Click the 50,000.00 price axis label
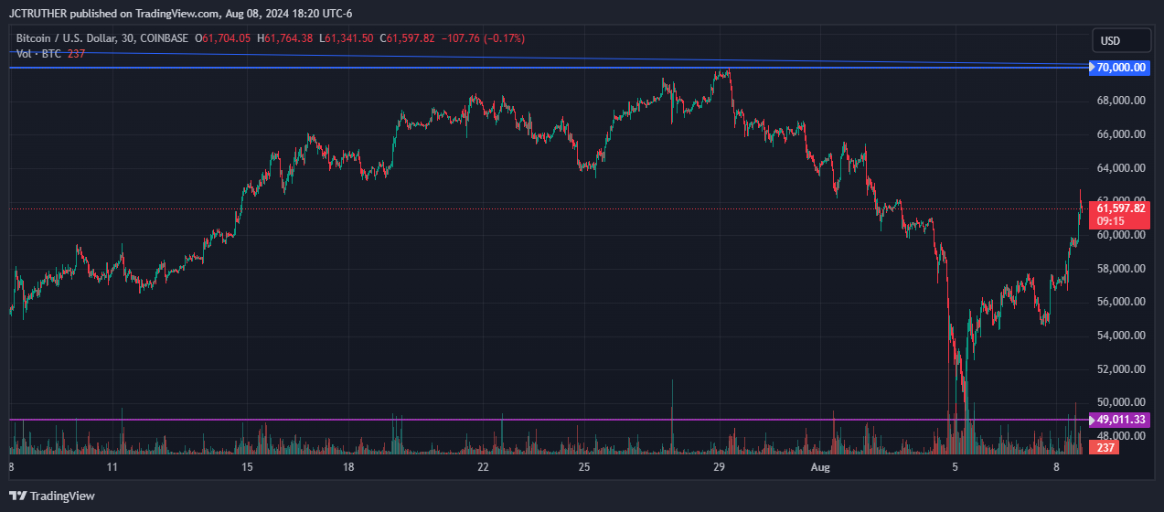Screen dimensions: 1164x512 [x=1121, y=402]
